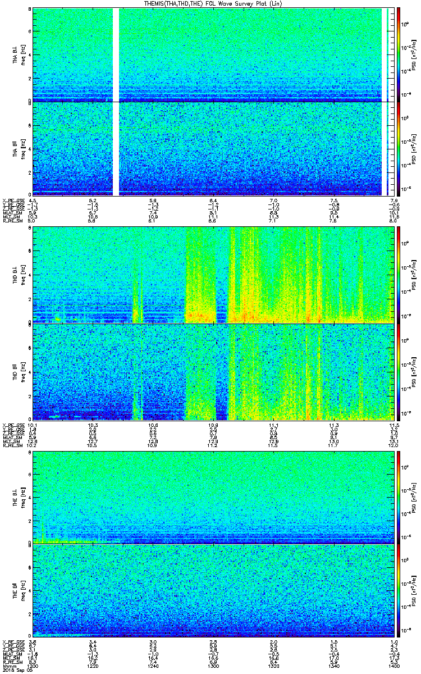This screenshot has height=674, width=421.
Task: Click the first THA X_RE_GSE value 4.5
Action: 33,201
